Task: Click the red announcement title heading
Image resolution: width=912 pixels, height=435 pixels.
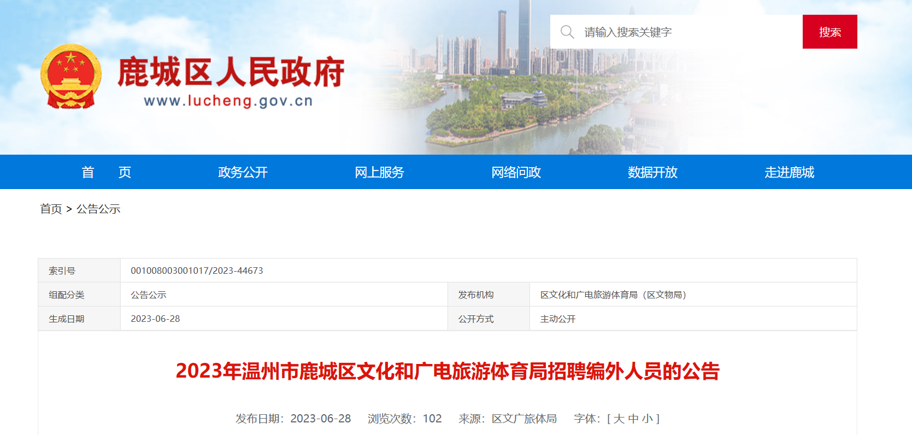Action: point(448,371)
